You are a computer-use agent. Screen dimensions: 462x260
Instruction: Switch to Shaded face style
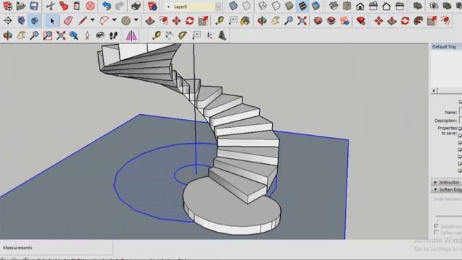tap(289, 6)
